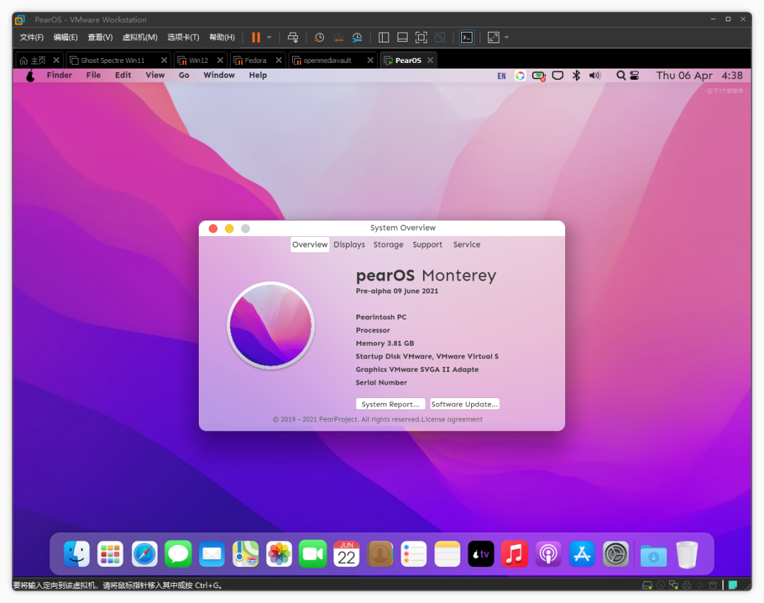The height and width of the screenshot is (603, 764).
Task: Adjust the volume speaker icon in the menu bar
Action: coord(594,76)
